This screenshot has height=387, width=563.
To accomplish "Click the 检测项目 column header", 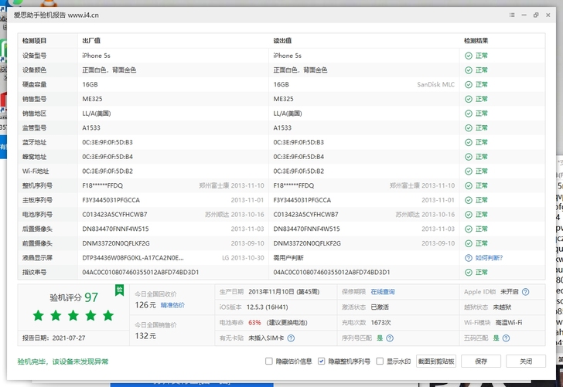I will [35, 40].
